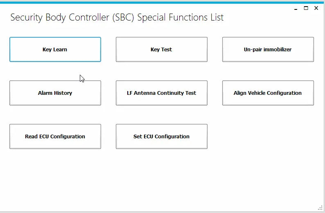Launch Set ECU Configuration

point(161,137)
